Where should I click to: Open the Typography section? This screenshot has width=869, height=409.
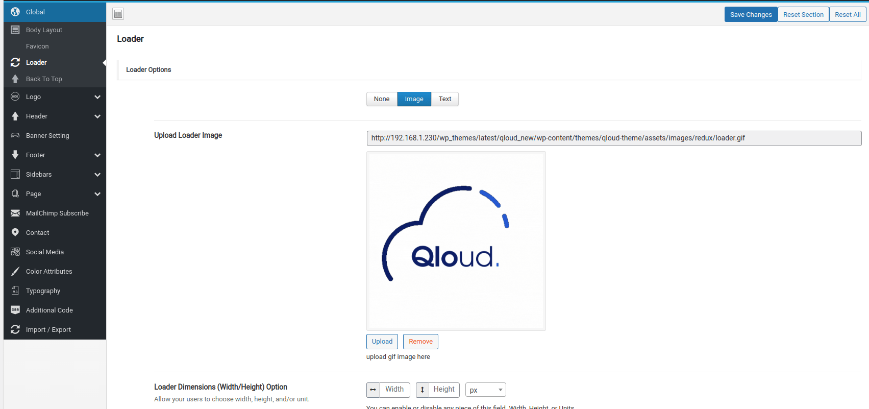click(x=55, y=291)
